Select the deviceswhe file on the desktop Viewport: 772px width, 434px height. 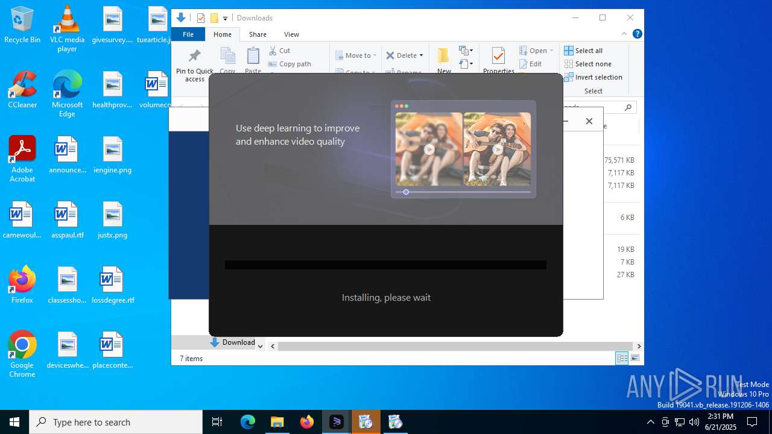click(67, 350)
